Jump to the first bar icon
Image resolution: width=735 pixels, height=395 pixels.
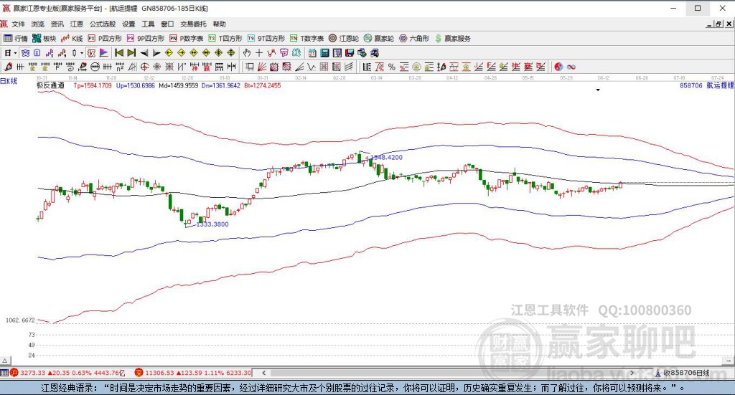119,53
